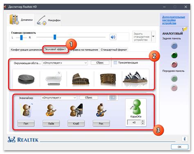Mute sound with the speaker icon
The height and width of the screenshot is (154, 194).
tap(113, 37)
